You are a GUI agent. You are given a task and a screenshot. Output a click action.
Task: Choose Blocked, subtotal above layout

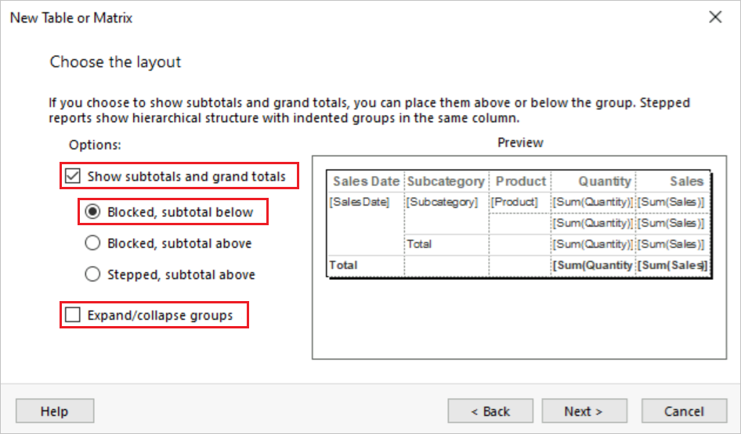pos(92,243)
